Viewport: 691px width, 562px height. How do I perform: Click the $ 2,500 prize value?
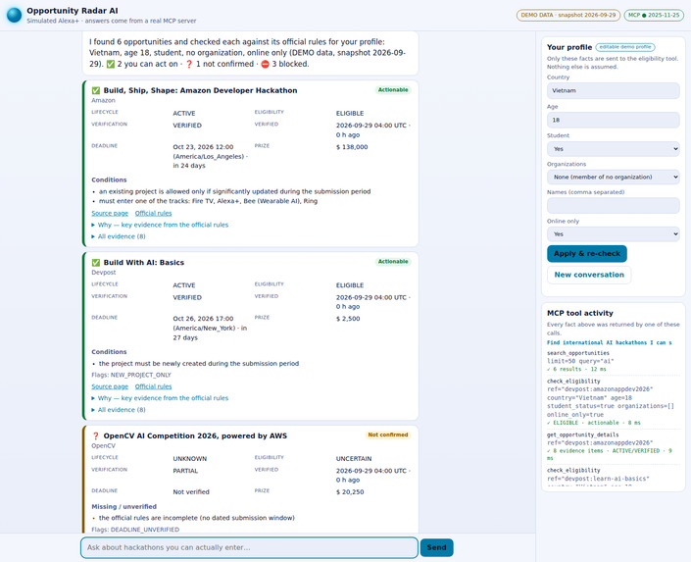tap(348, 319)
